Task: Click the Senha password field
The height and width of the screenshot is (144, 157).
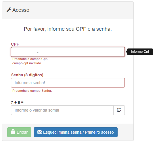Action: [68, 83]
